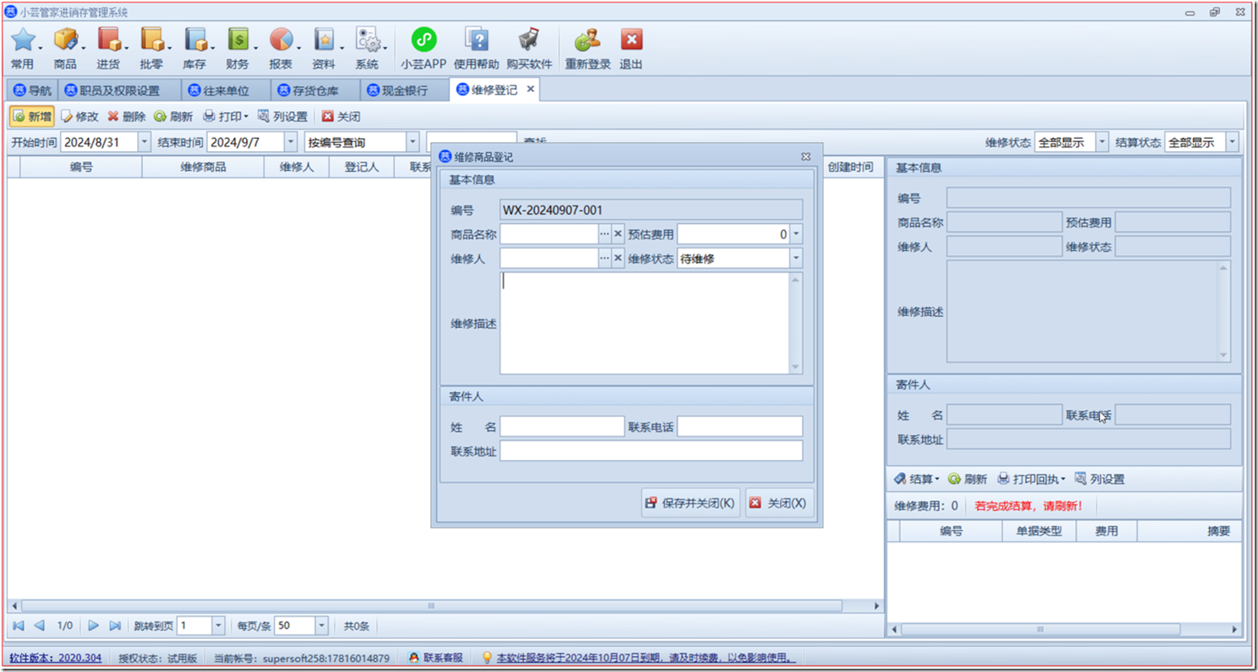Expand 维修状态 待维修 dropdown in dialog
Viewport: 1258px width, 672px height.
point(796,258)
